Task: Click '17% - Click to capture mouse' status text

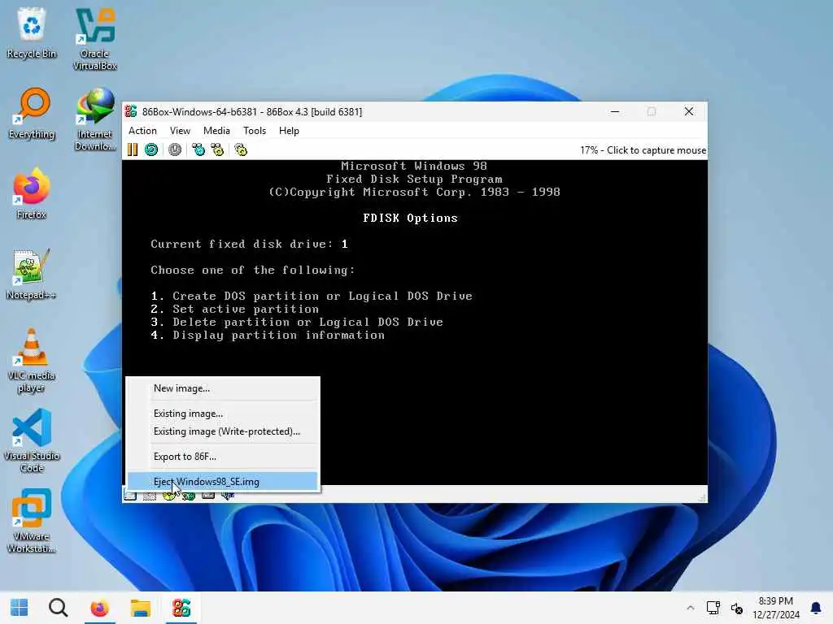Action: [x=643, y=150]
